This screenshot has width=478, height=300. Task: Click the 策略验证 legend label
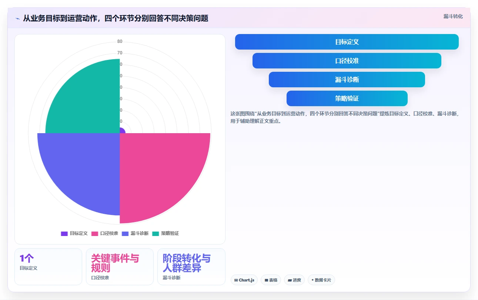pos(170,233)
